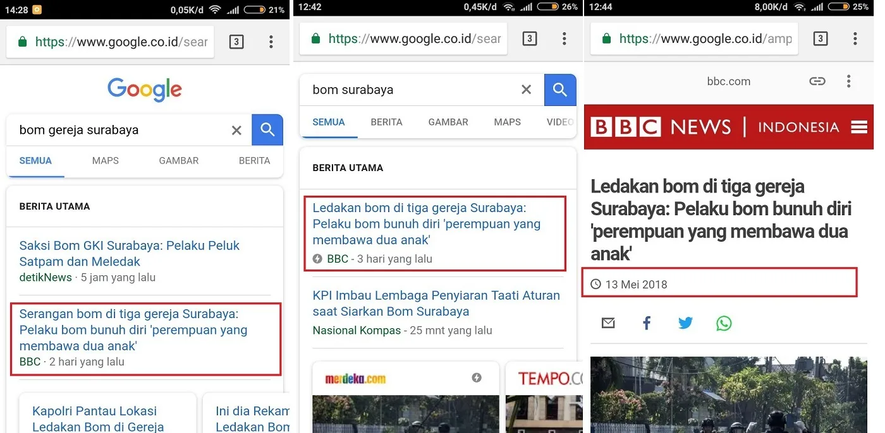885x433 pixels.
Task: Click the Google logo
Action: 145,90
